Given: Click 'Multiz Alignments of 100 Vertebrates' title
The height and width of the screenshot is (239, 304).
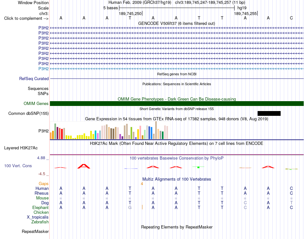Looking at the screenshot, I should [177, 179].
